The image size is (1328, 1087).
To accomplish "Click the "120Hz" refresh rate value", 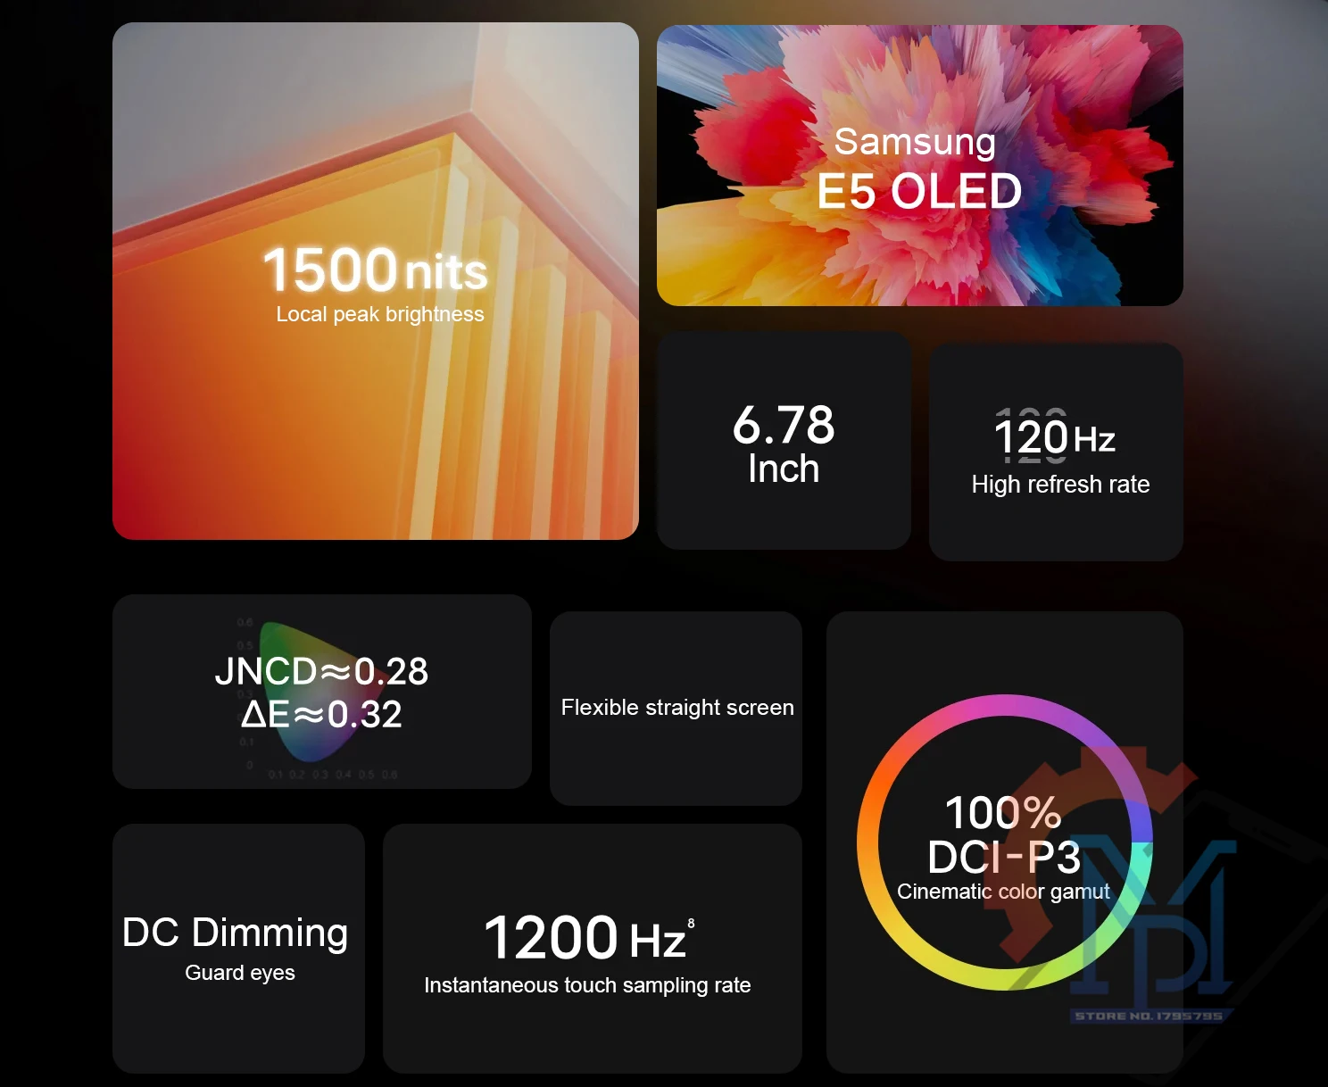I will pyautogui.click(x=1055, y=438).
